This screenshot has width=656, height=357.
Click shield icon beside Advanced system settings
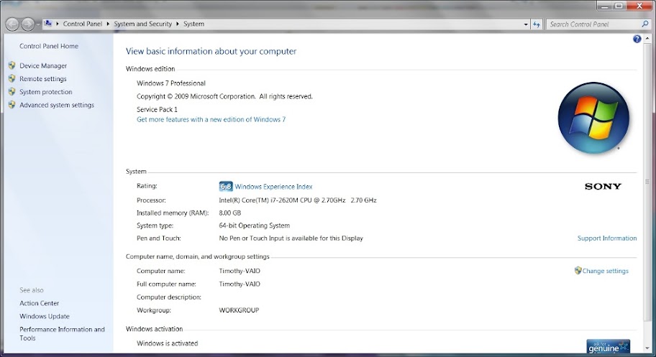click(12, 104)
